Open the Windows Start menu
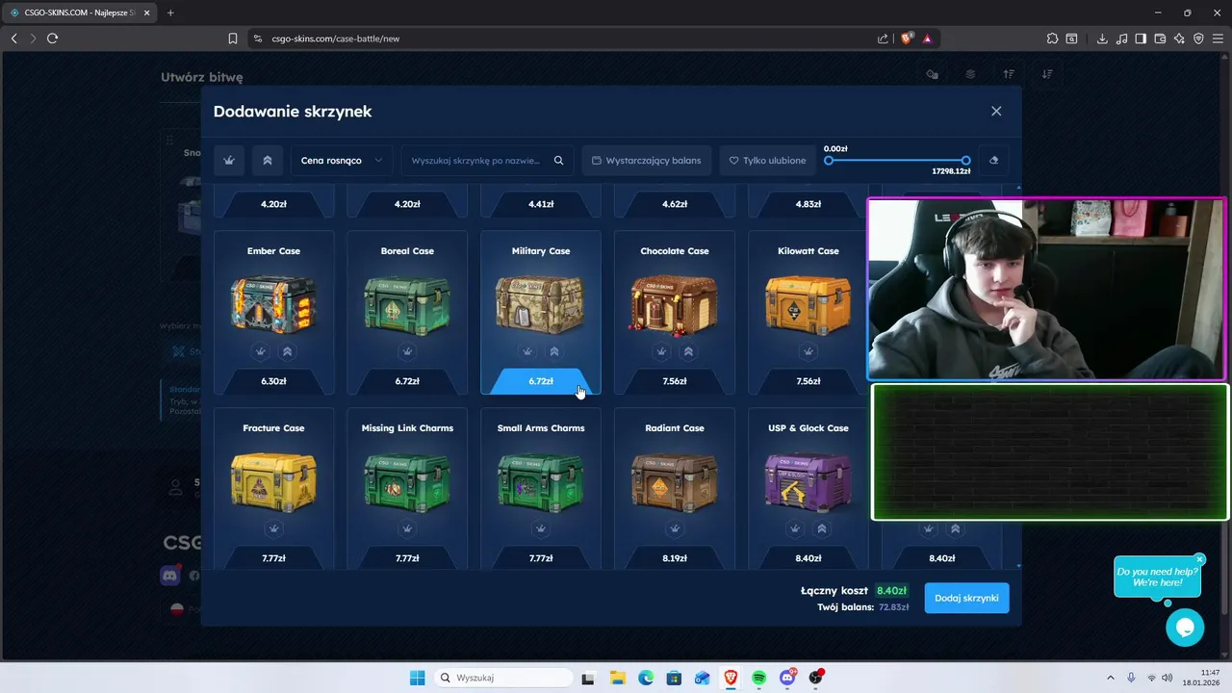1232x693 pixels. 417,678
